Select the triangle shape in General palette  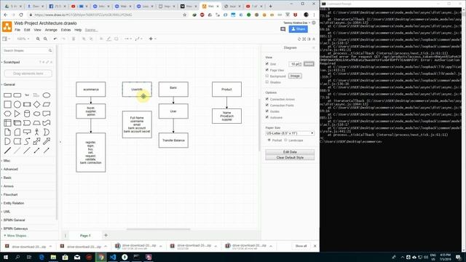click(17, 114)
